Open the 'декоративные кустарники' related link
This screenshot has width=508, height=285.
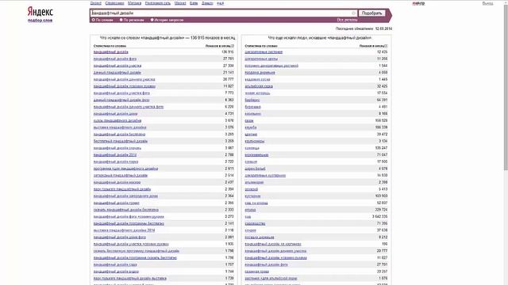click(x=265, y=176)
